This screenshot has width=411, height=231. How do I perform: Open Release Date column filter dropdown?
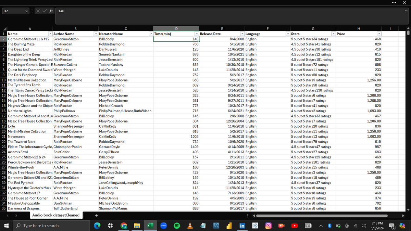(242, 34)
